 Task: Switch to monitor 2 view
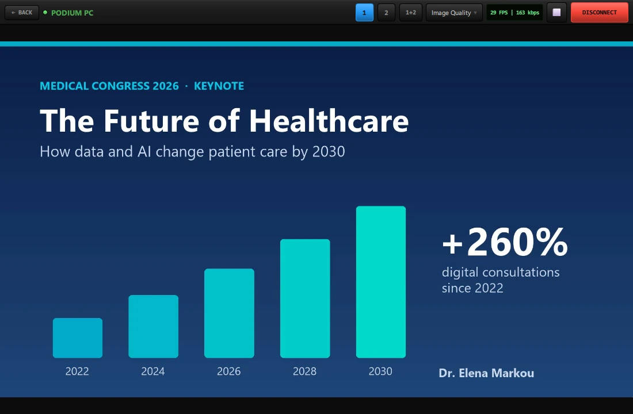click(x=386, y=13)
